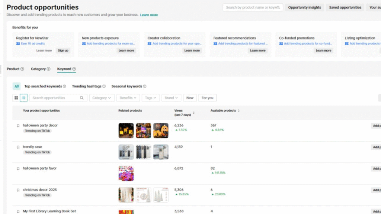Image resolution: width=381 pixels, height=214 pixels.
Task: Expand the Benefits filter dropdown
Action: (128, 98)
